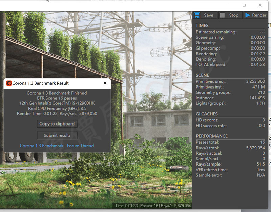Click VFB refresh time value 1ms
Image resolution: width=271 pixels, height=212 pixels.
click(261, 170)
